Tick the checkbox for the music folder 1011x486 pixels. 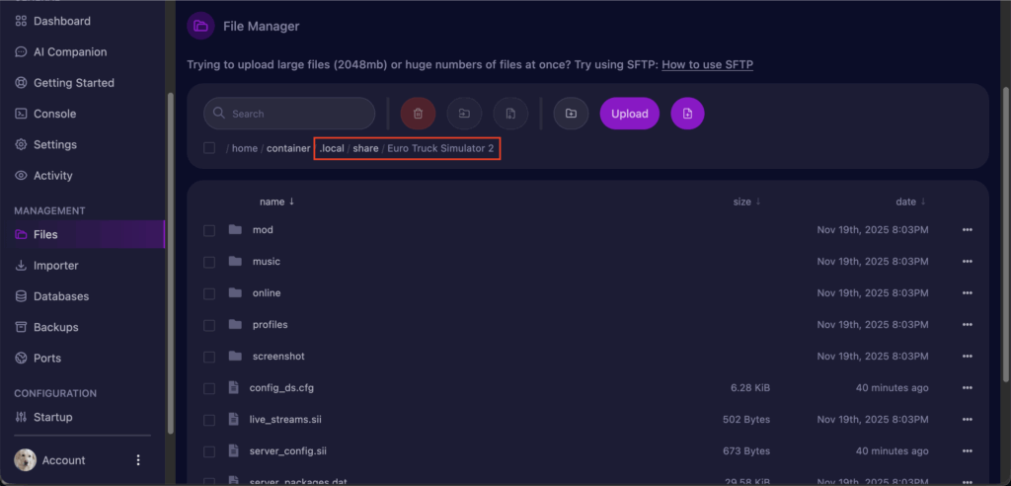click(x=209, y=262)
